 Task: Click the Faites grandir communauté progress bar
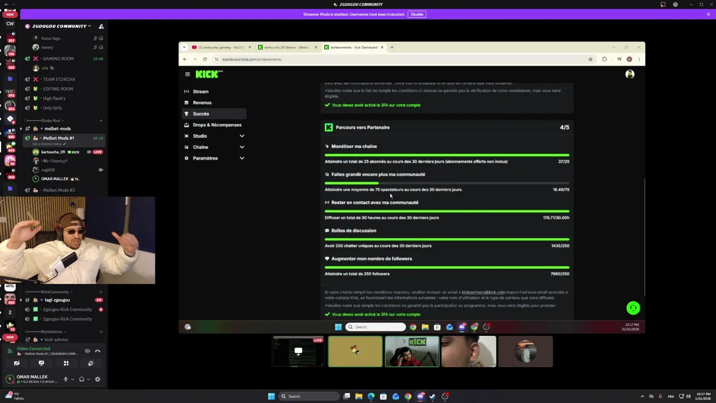coord(447,183)
